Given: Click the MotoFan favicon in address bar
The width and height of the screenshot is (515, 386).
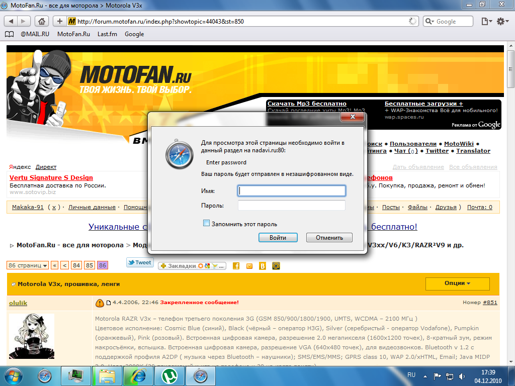Looking at the screenshot, I should (x=71, y=21).
